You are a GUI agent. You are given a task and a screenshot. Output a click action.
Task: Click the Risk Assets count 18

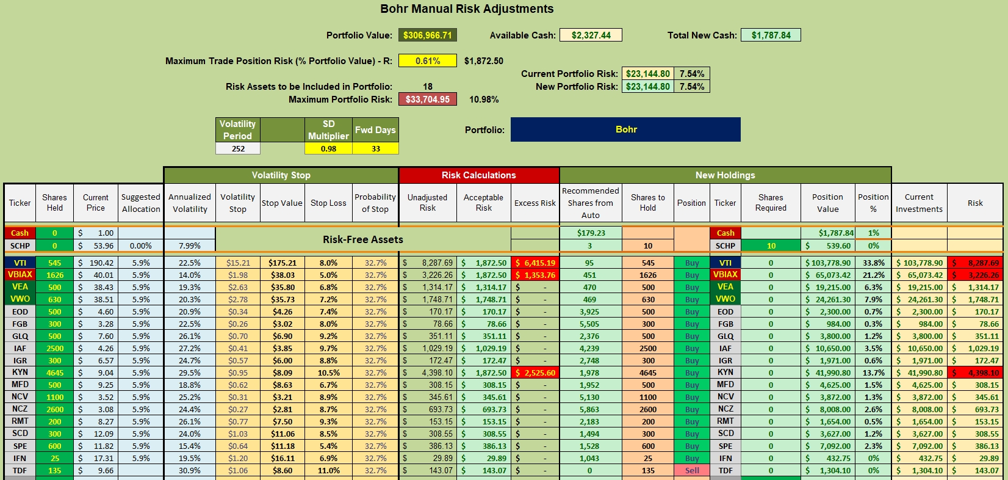tap(428, 87)
